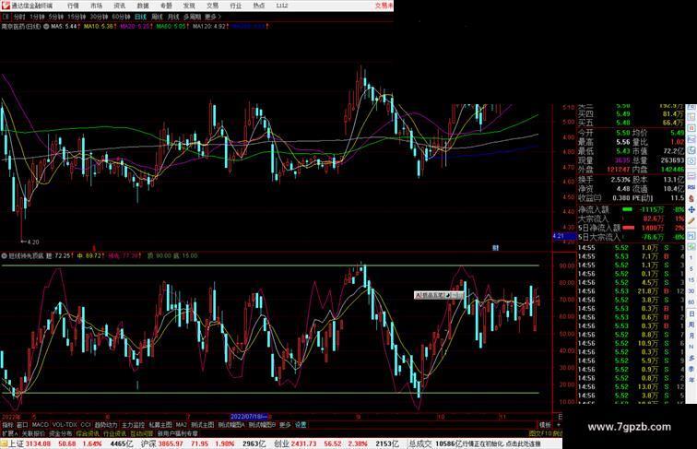Click the RSI icon in right sidebar
This screenshot has height=449, width=697.
[x=691, y=187]
